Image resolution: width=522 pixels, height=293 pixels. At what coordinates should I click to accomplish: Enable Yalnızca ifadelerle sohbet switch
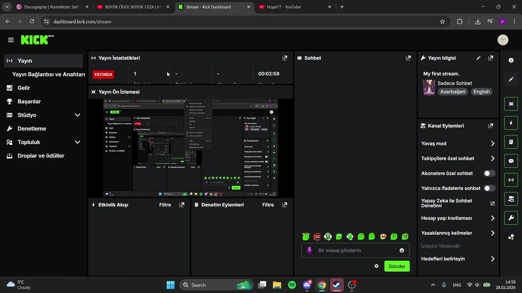pyautogui.click(x=489, y=188)
